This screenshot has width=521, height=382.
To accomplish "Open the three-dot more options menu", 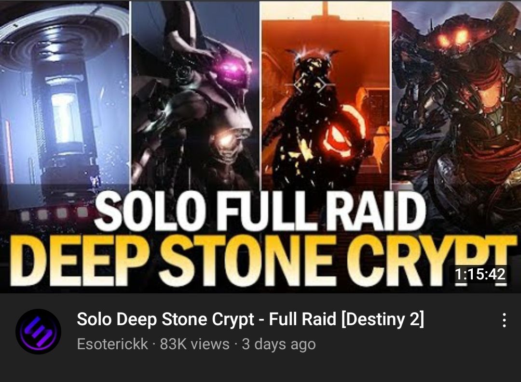I will tap(504, 320).
